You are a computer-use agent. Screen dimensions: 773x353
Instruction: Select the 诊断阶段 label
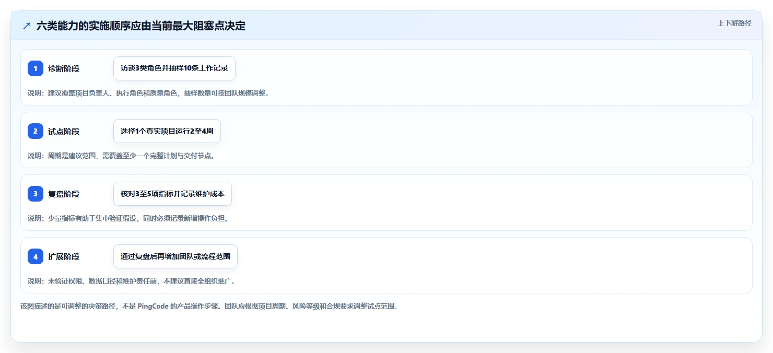click(64, 68)
